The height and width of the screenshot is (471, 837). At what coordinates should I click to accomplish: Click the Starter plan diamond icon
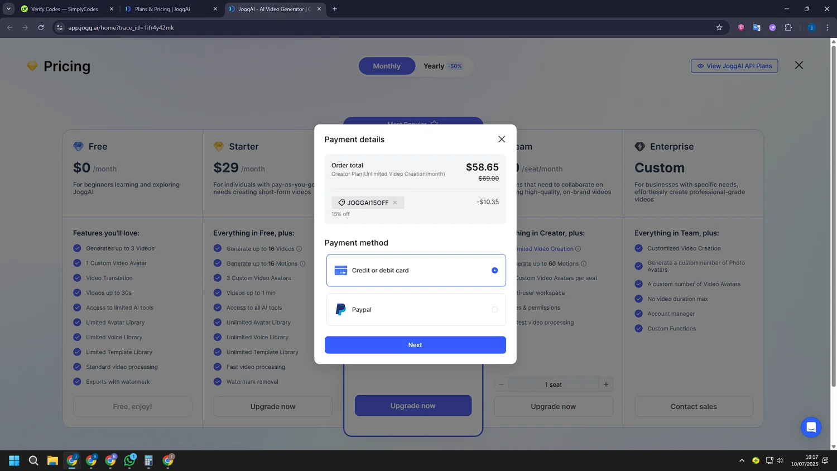click(x=219, y=146)
